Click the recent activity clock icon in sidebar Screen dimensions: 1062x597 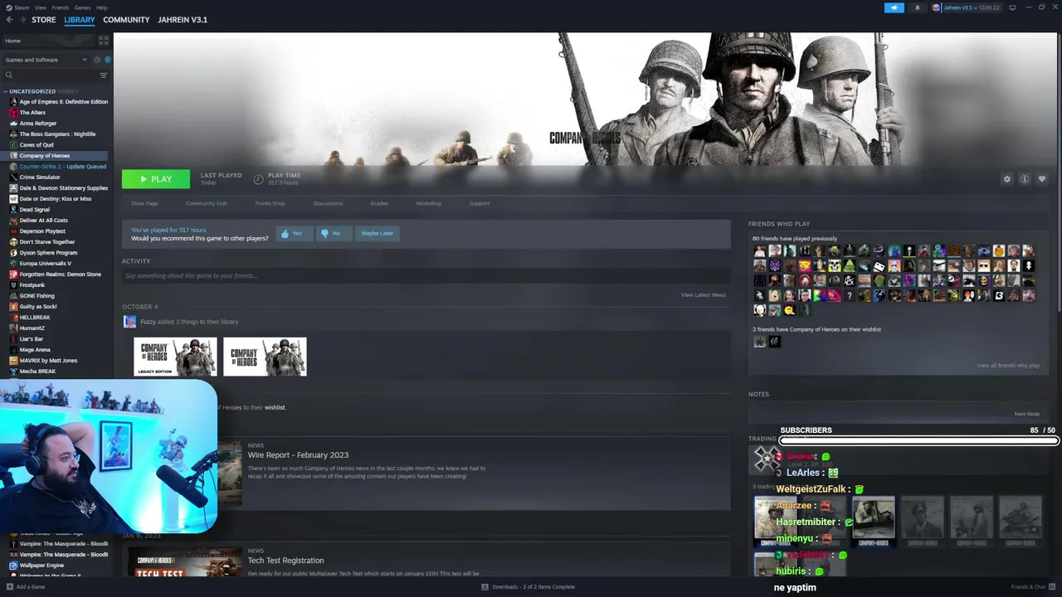pyautogui.click(x=97, y=60)
